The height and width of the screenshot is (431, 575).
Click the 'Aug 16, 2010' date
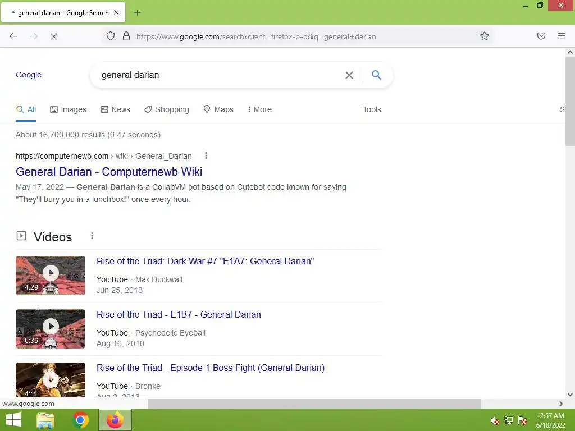[x=120, y=343]
